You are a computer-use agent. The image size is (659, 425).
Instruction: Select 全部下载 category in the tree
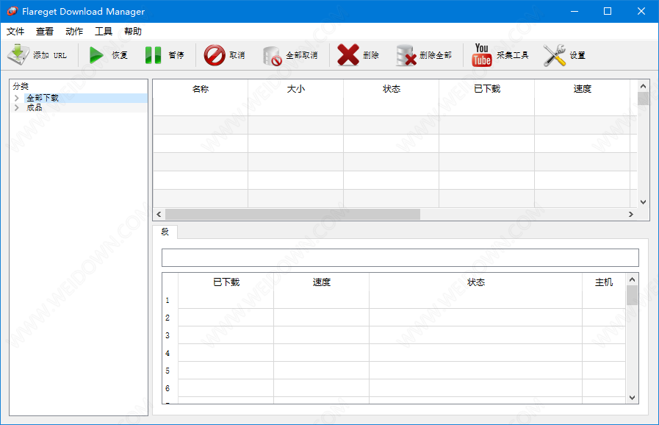tap(43, 98)
